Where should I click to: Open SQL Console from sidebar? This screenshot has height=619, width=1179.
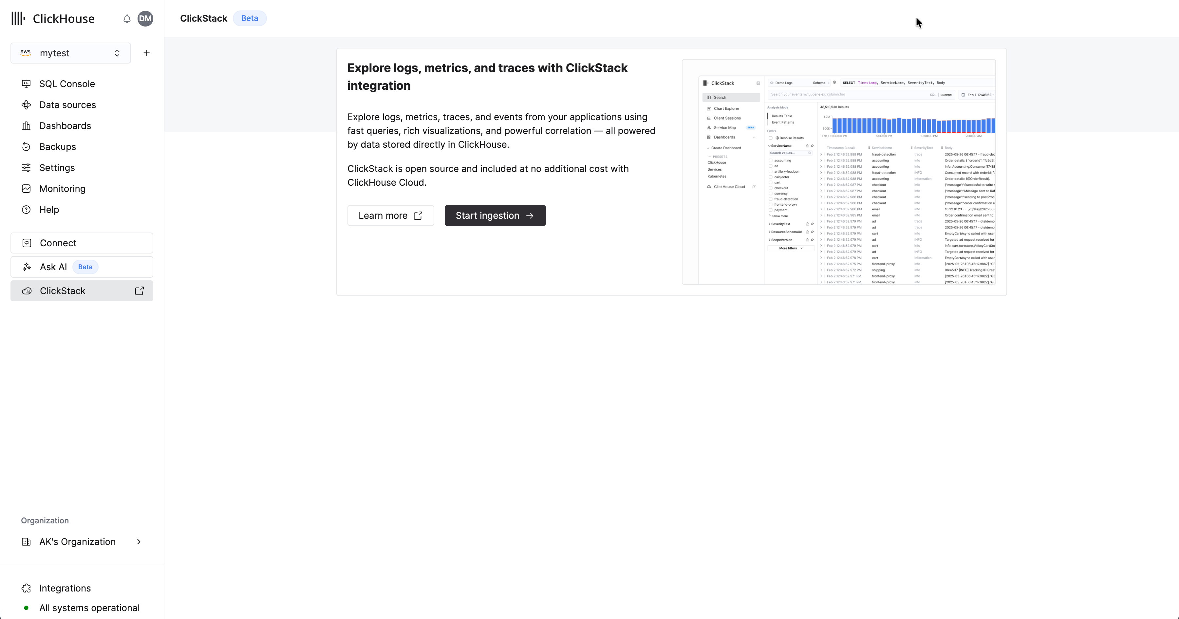67,84
